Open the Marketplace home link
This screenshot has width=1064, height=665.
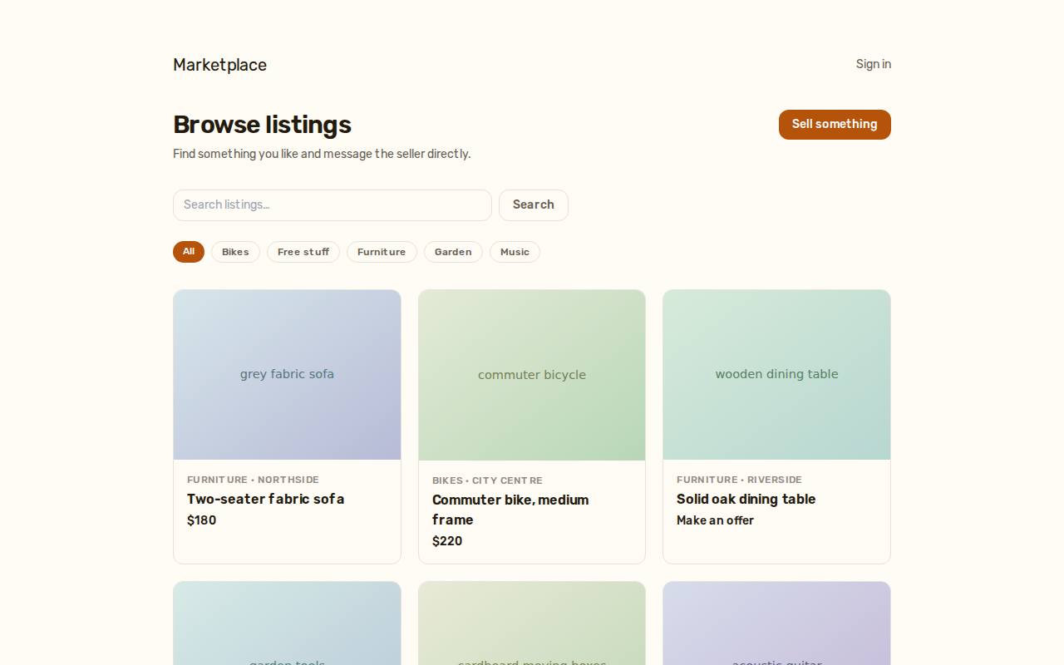pos(219,65)
